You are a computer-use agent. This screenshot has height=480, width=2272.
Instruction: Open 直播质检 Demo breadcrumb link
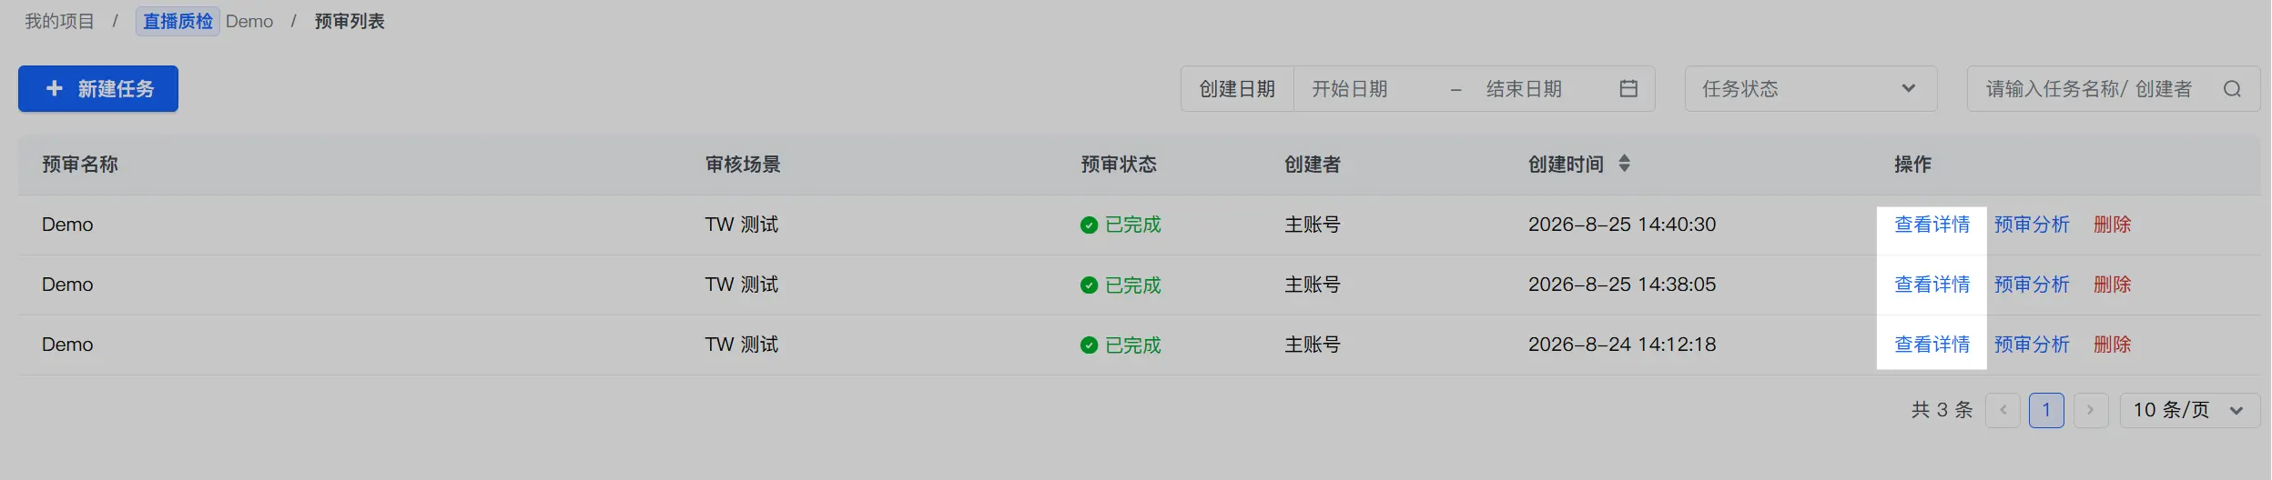point(205,21)
